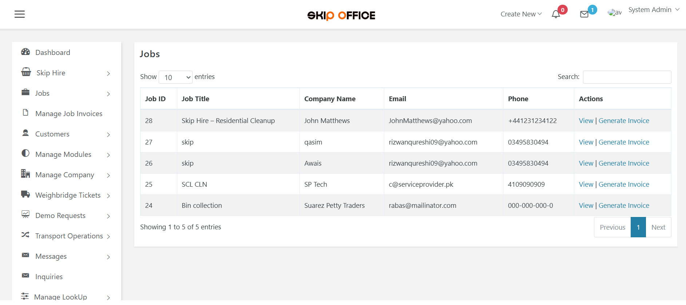Click the Transport Operations shuffle icon
This screenshot has height=305, width=686.
pos(25,235)
